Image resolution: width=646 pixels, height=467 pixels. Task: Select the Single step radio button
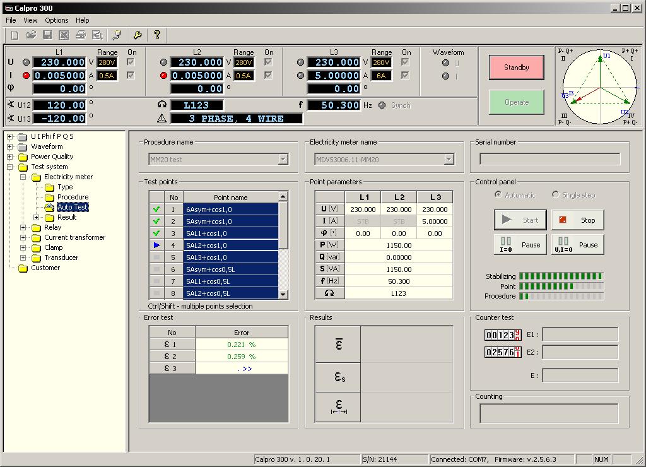click(555, 194)
